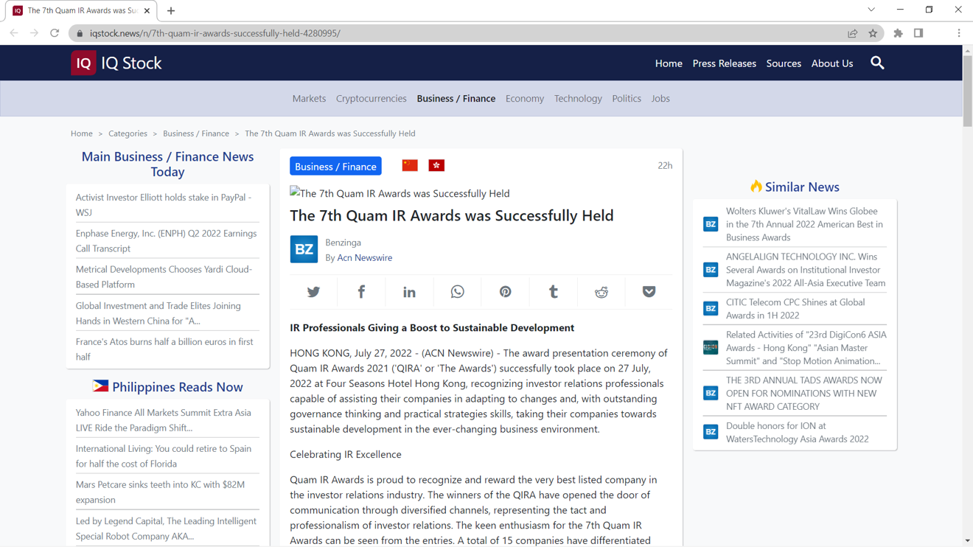Open tab search dropdown arrow
Image resolution: width=973 pixels, height=547 pixels.
tap(871, 10)
